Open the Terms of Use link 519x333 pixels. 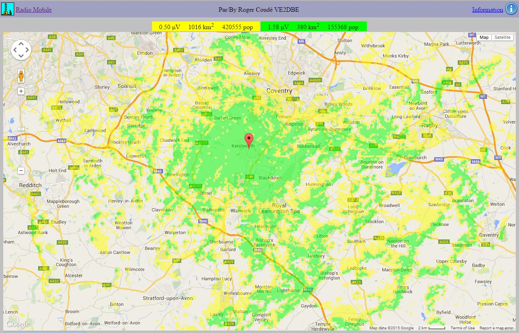(463, 328)
